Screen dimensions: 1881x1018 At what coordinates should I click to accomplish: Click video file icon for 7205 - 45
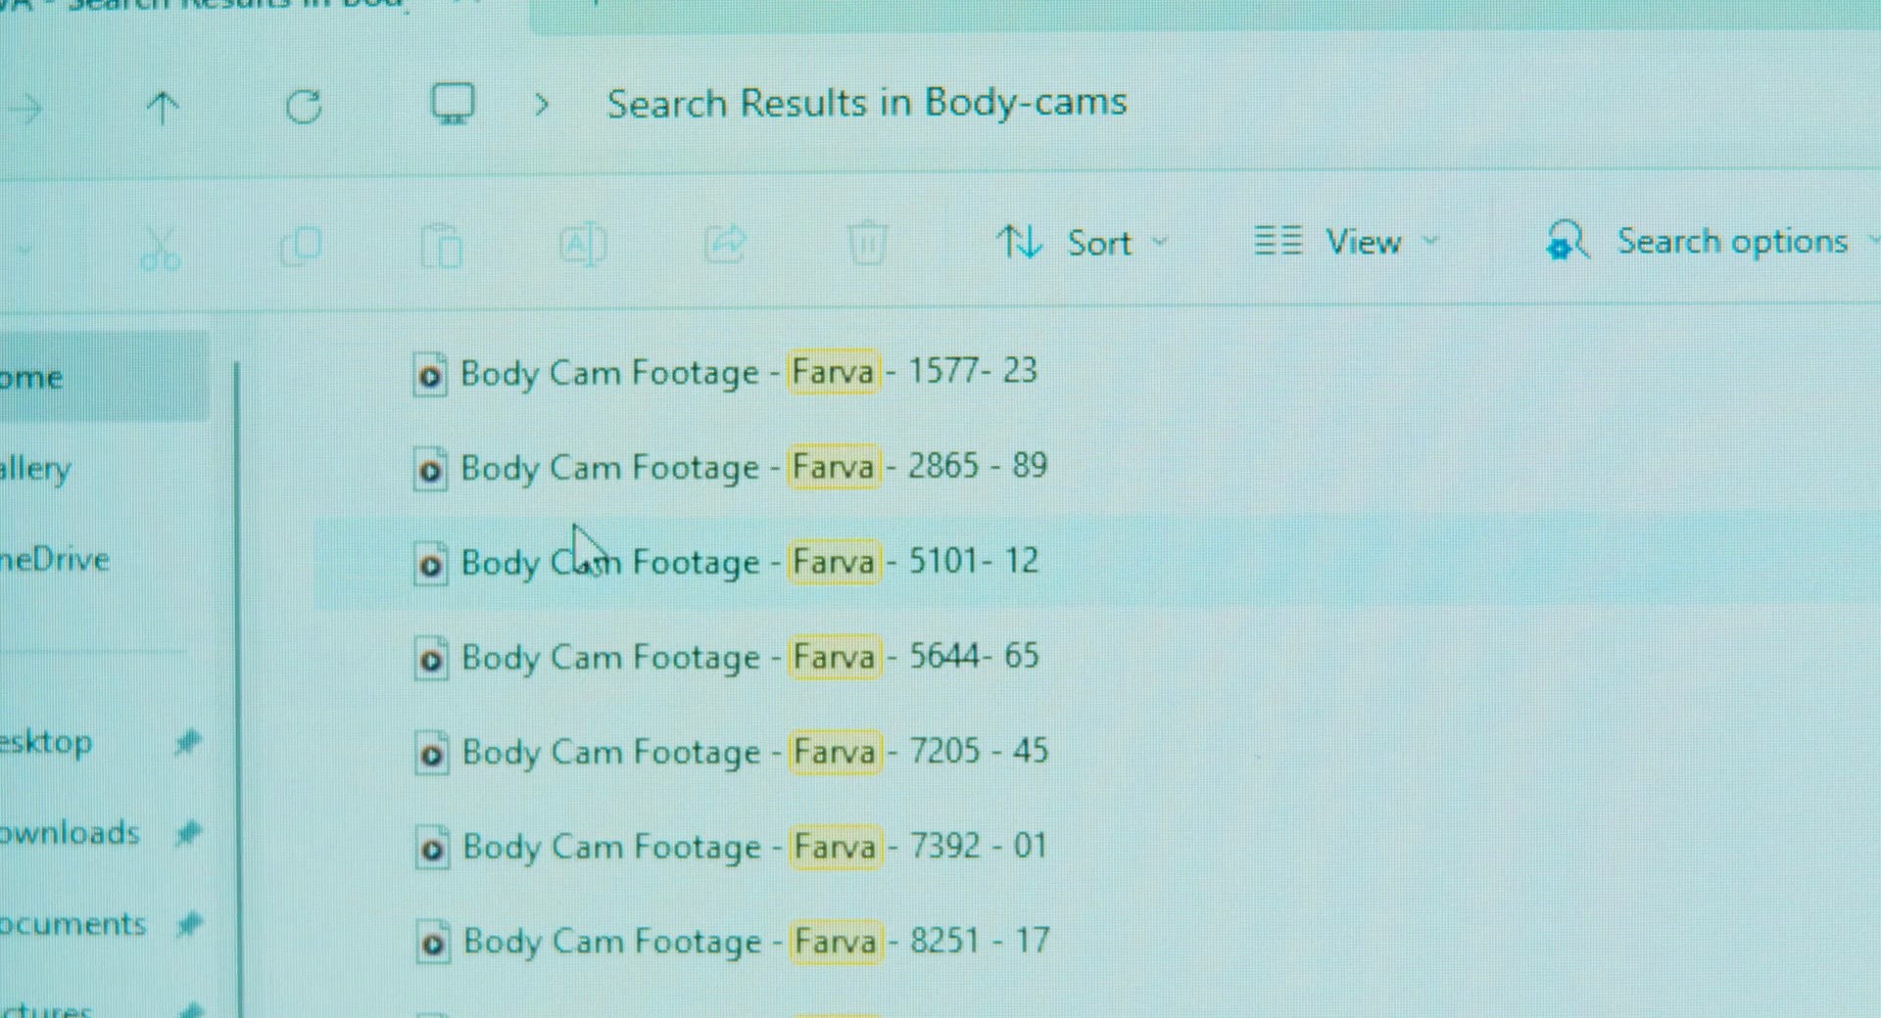pyautogui.click(x=431, y=755)
